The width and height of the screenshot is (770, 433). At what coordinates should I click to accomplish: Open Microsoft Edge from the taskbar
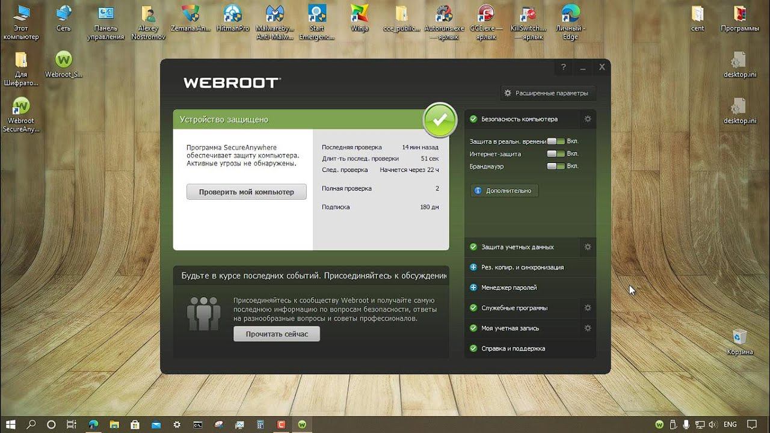(x=93, y=425)
